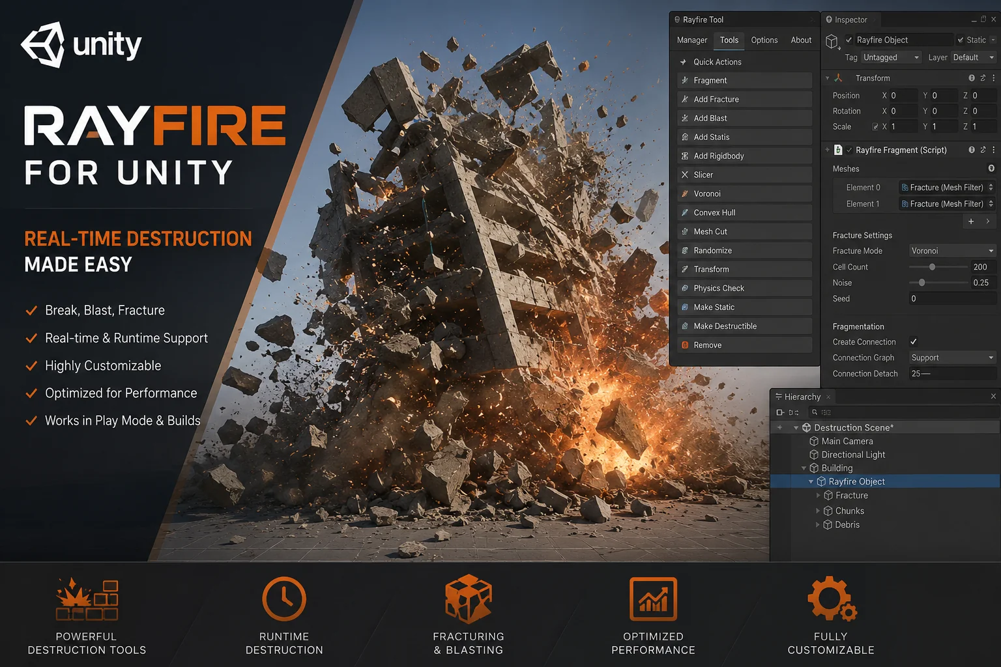Image resolution: width=1001 pixels, height=667 pixels.
Task: Open Rayfire Fragment more options menu
Action: [993, 150]
